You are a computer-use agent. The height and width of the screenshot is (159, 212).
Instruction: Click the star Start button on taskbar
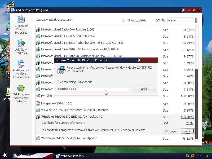click(5, 155)
